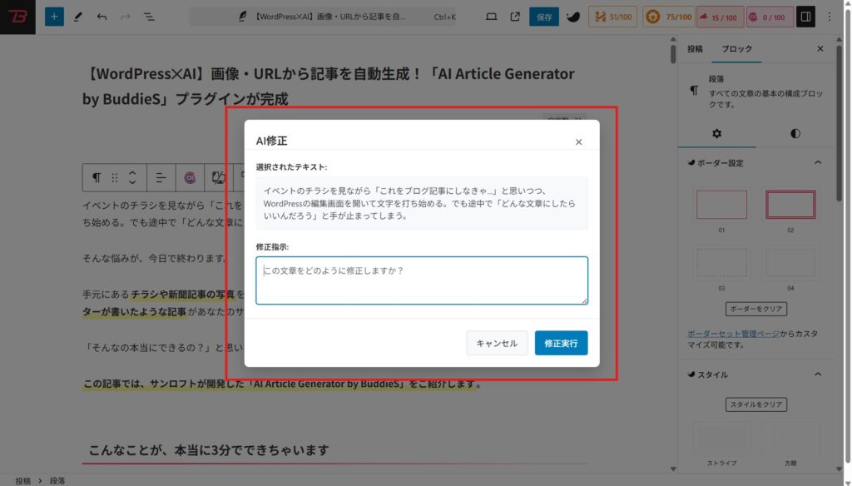This screenshot has width=852, height=486.
Task: Click the paragraph block type icon in block toolbar
Action: tap(97, 178)
